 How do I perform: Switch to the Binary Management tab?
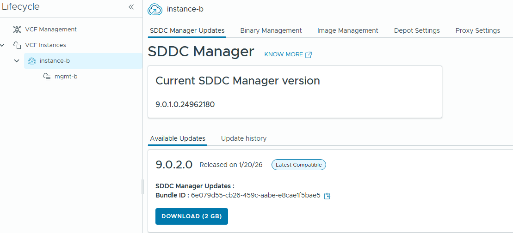point(271,30)
